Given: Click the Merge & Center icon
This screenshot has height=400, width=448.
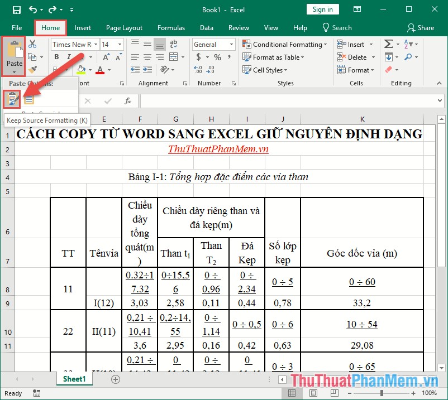Looking at the screenshot, I should pos(174,57).
